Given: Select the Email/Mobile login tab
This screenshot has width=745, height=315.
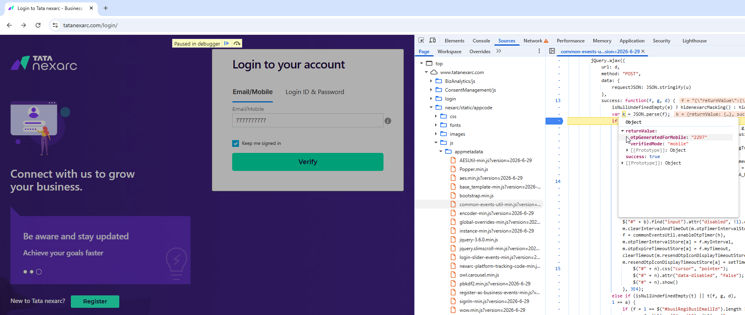Looking at the screenshot, I should point(253,92).
